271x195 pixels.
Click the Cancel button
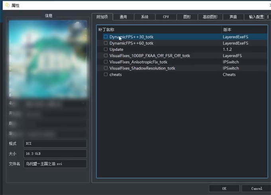257,188
